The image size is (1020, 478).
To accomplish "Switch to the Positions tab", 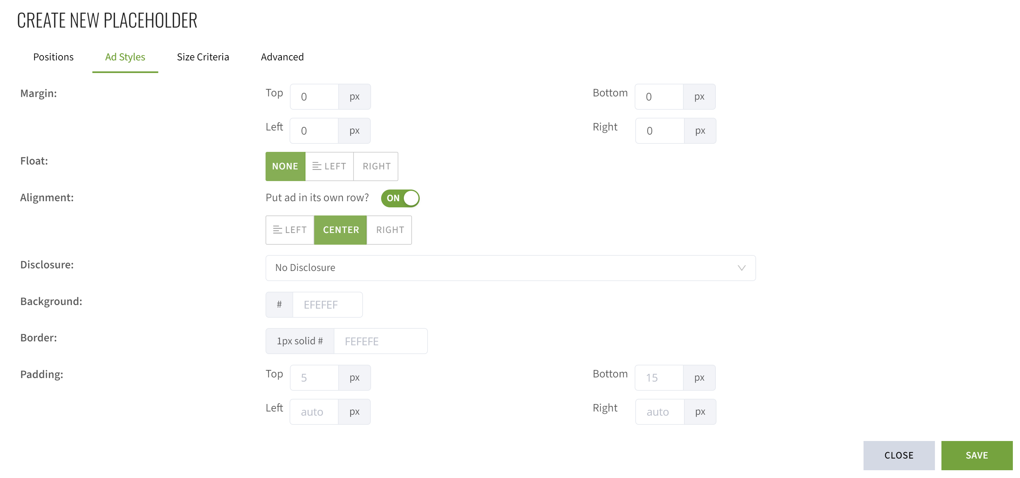I will pyautogui.click(x=54, y=57).
